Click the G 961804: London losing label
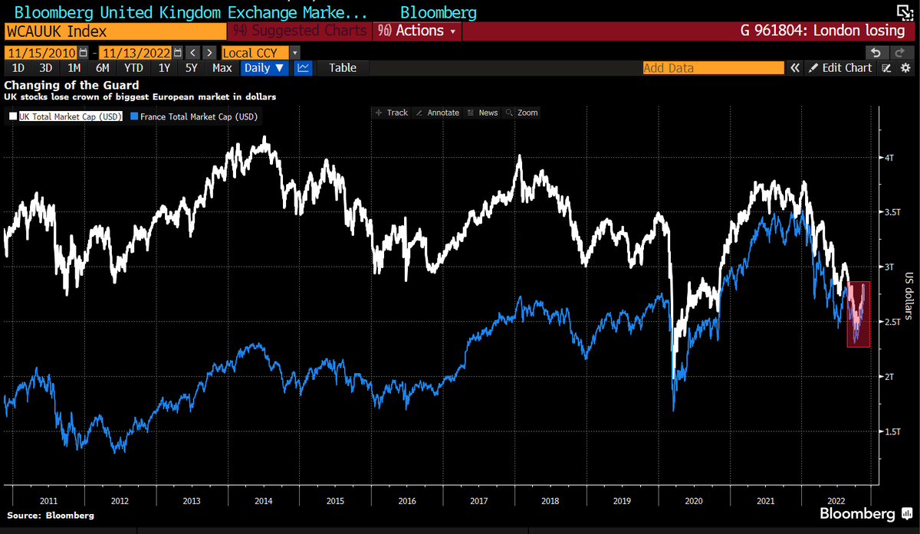The height and width of the screenshot is (534, 920). [x=823, y=31]
